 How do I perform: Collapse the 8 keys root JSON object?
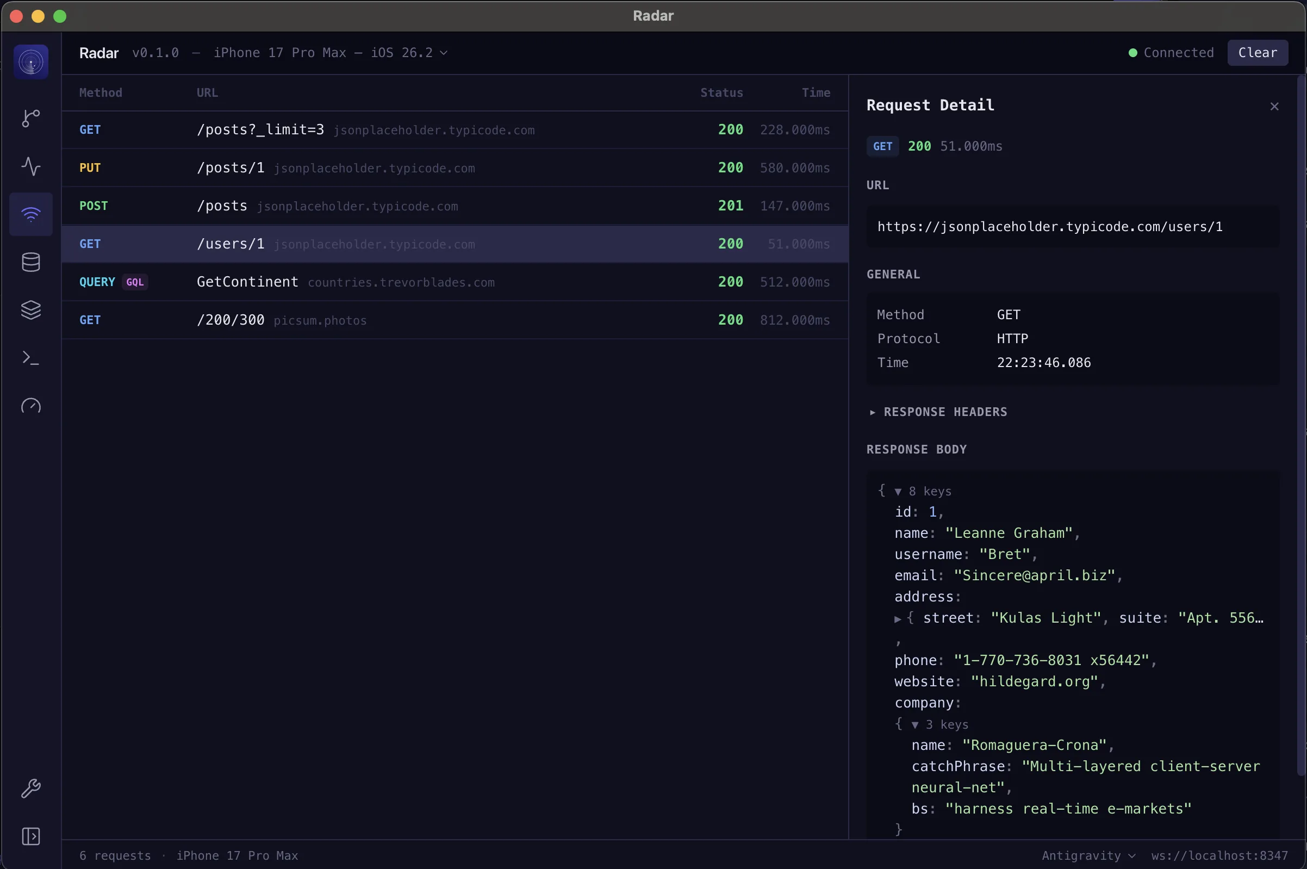pyautogui.click(x=898, y=492)
